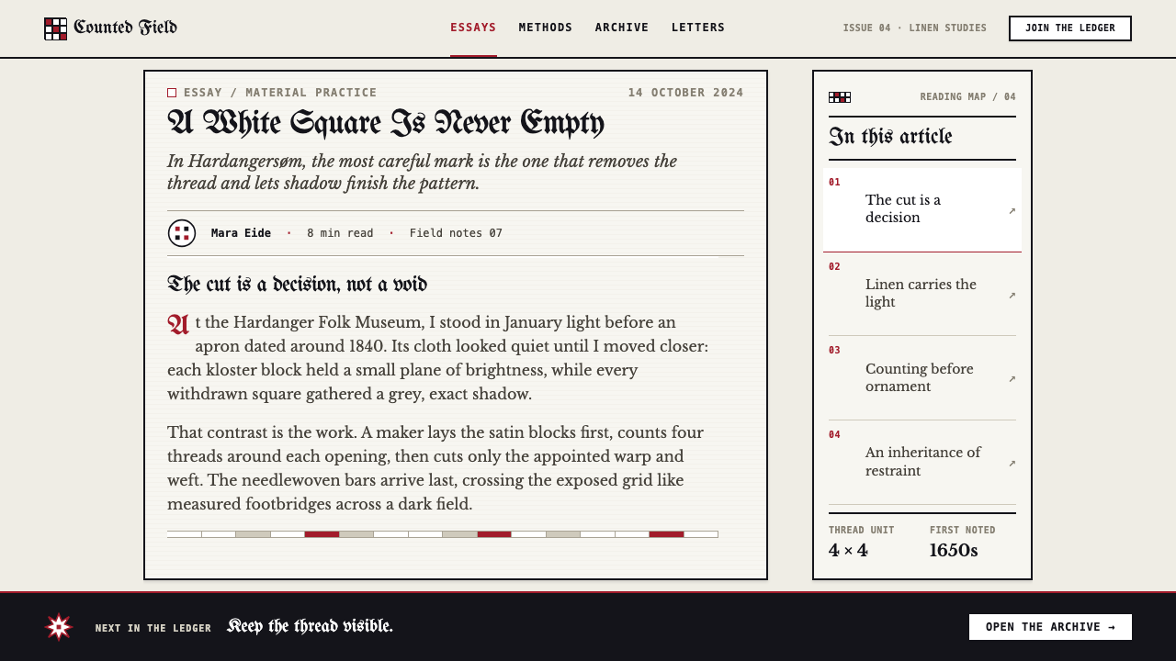Image resolution: width=1176 pixels, height=661 pixels.
Task: Click the Essay / Material Practice label
Action: coord(280,93)
